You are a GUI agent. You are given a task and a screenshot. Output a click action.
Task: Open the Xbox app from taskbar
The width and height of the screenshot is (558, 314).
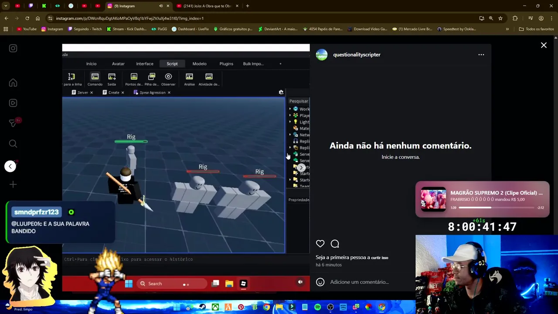(215, 307)
